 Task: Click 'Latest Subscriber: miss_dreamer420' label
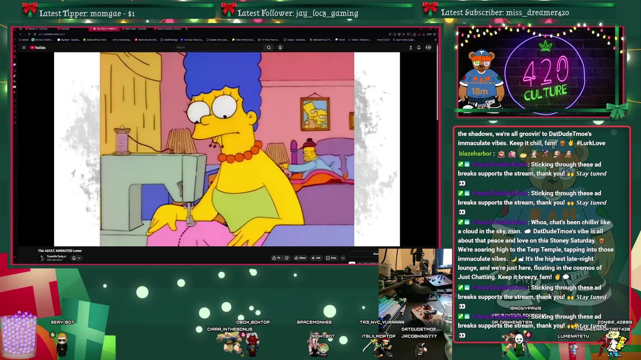[505, 13]
